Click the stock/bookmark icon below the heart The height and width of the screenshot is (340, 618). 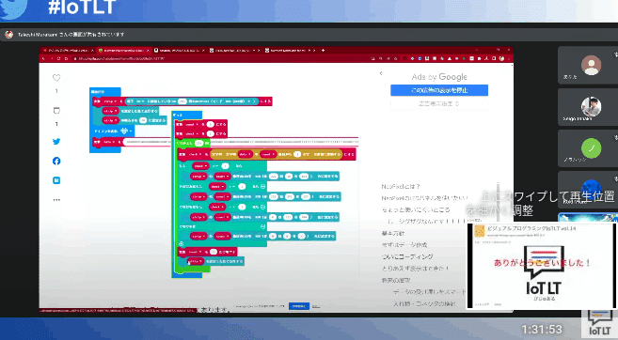pyautogui.click(x=56, y=111)
